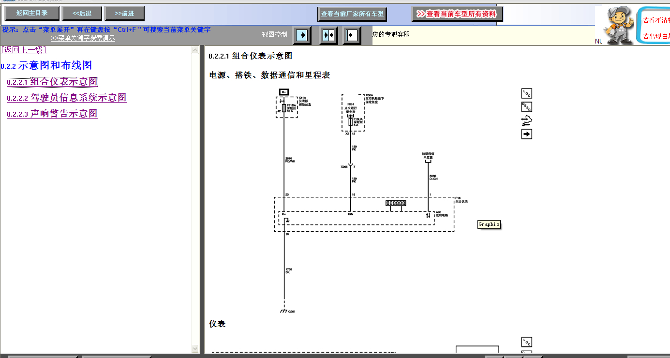Click the 仪表 section heading
670x358 pixels.
tap(217, 324)
